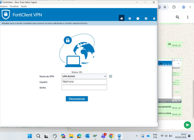Click the FortiClient shield logo
The height and width of the screenshot is (140, 194).
pyautogui.click(x=6, y=14)
